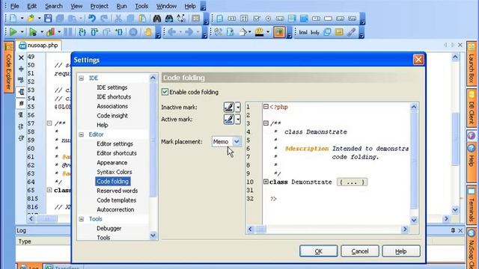The width and height of the screenshot is (479, 269).
Task: Open the Code Explorer side panel
Action: coord(8,67)
